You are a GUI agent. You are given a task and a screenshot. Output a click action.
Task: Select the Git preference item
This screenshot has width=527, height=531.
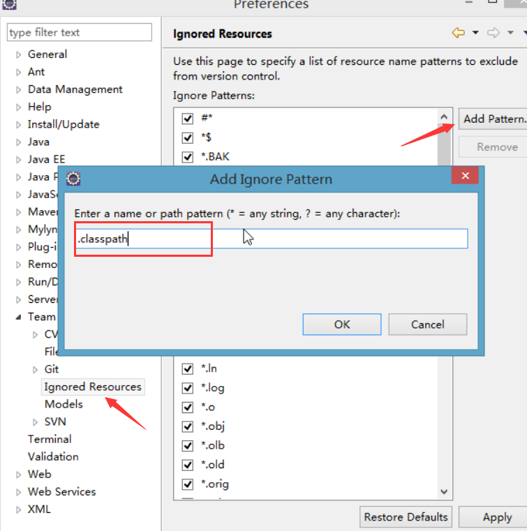click(x=52, y=369)
